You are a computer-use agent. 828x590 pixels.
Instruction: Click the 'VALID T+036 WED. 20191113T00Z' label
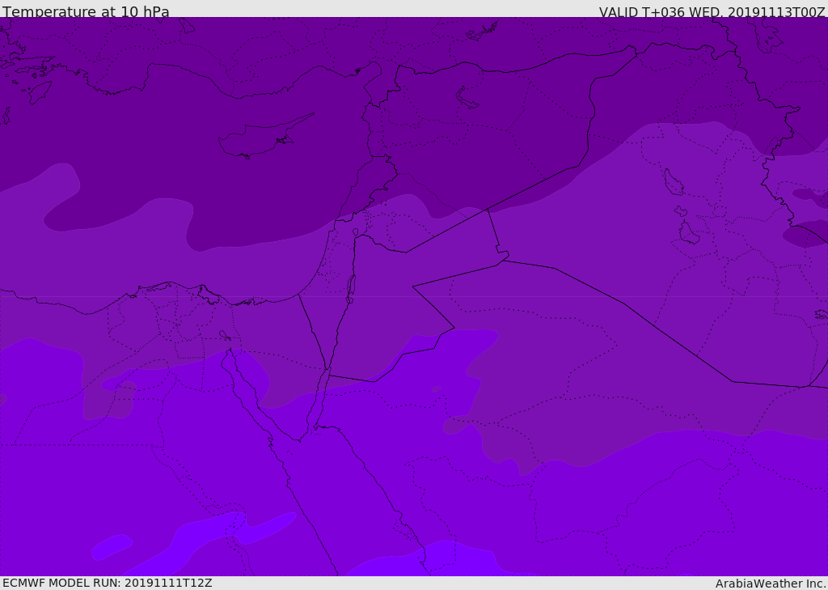[712, 12]
